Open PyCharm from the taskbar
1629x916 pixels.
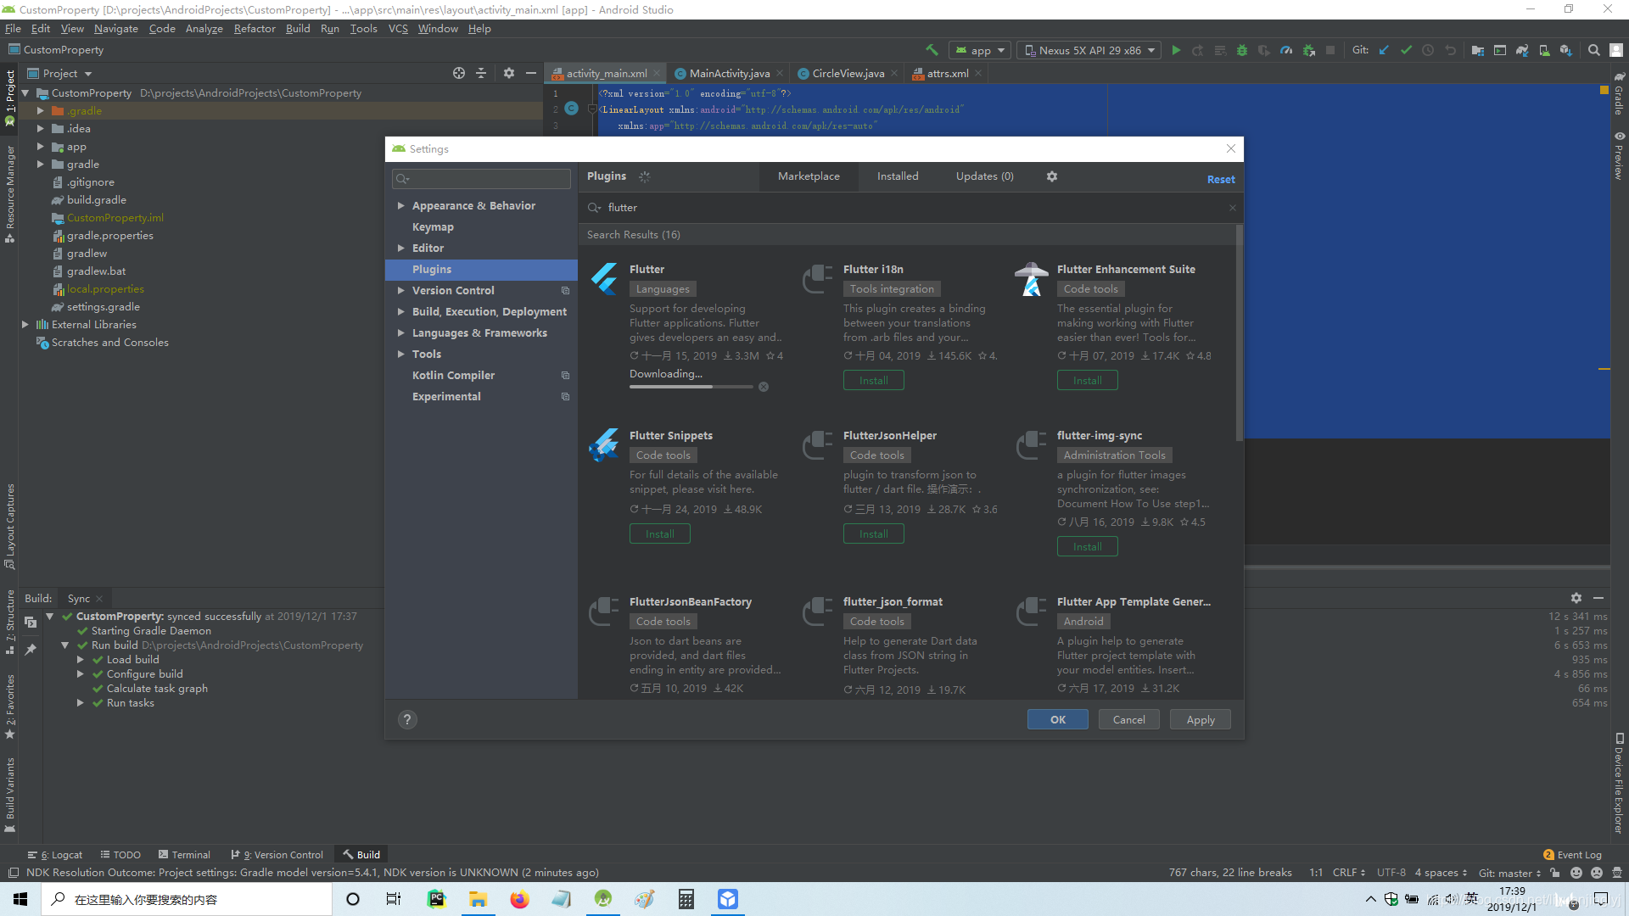click(x=437, y=899)
